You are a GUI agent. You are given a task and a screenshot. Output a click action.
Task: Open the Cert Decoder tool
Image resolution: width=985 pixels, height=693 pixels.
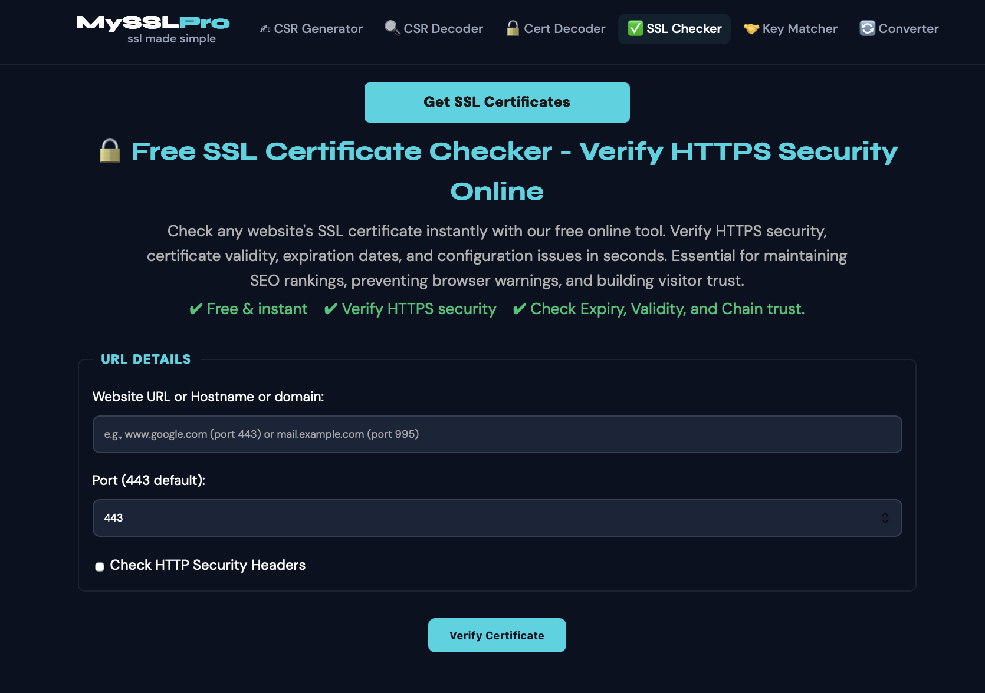tap(556, 29)
